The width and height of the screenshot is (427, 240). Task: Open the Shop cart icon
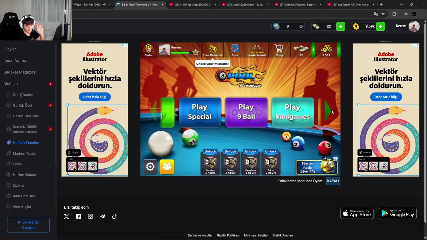tap(279, 50)
